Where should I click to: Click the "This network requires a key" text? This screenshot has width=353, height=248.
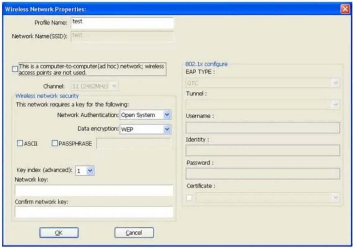tap(72, 105)
